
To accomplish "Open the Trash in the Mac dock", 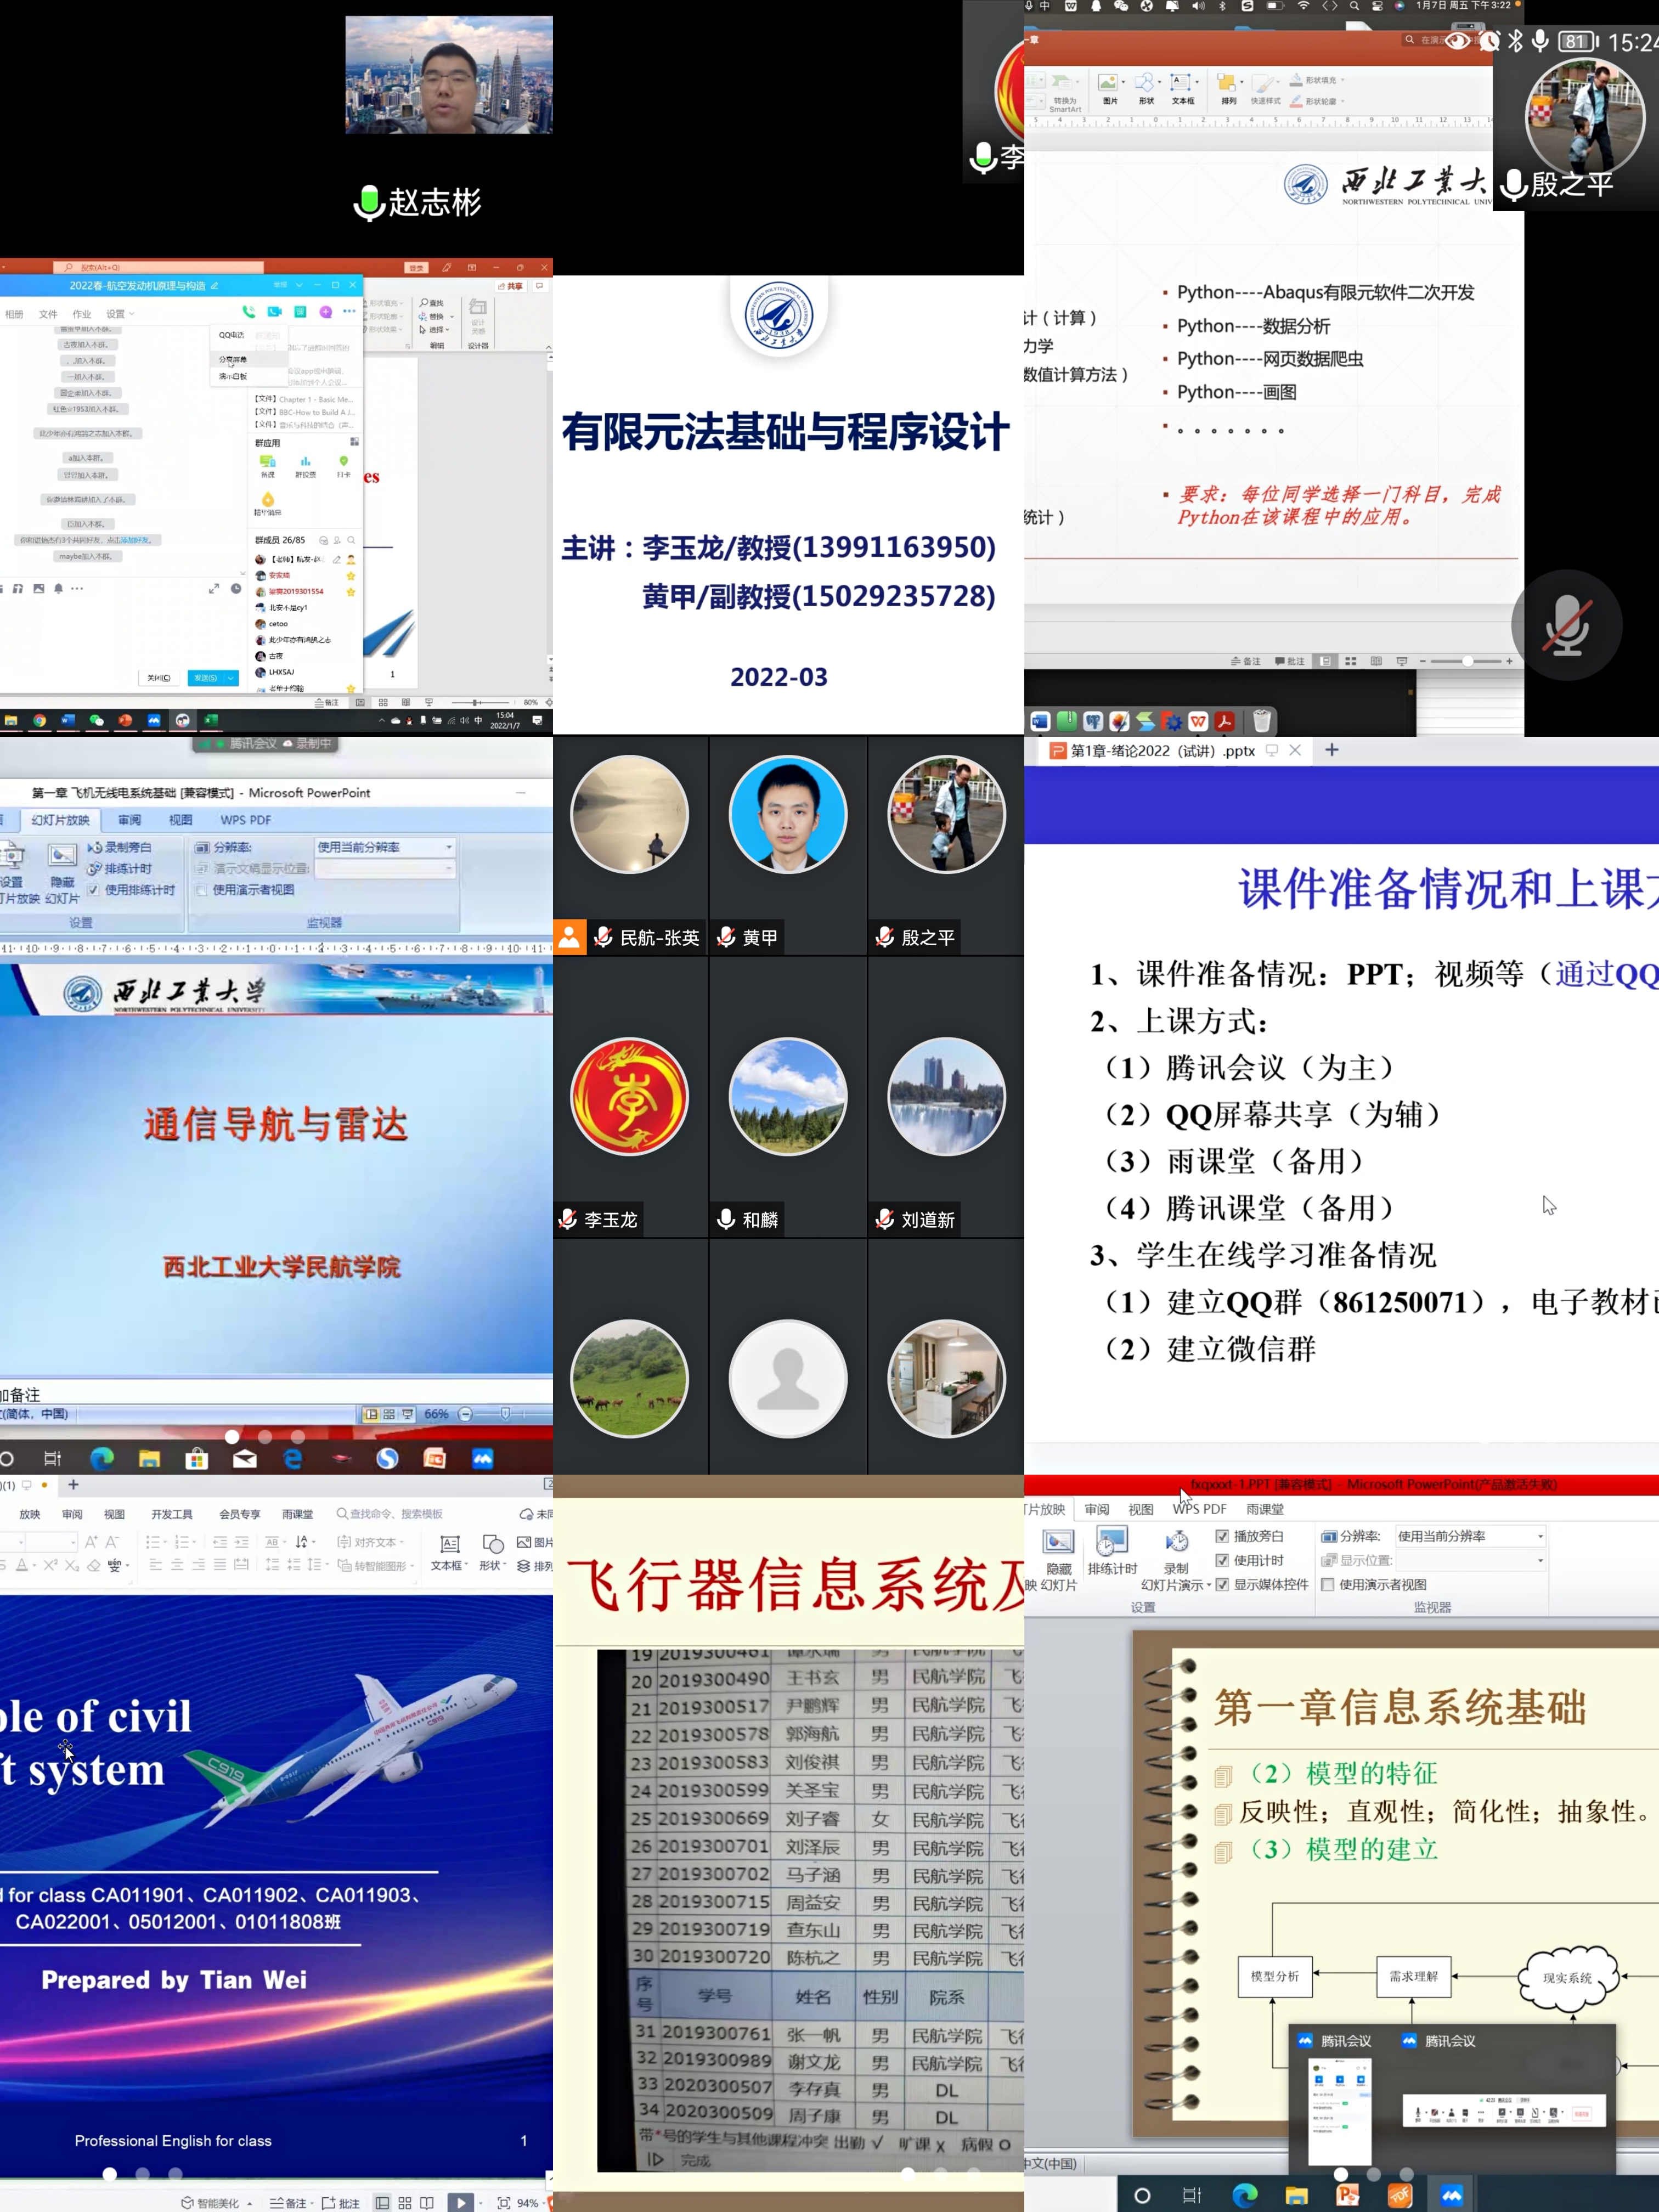I will (x=1262, y=721).
